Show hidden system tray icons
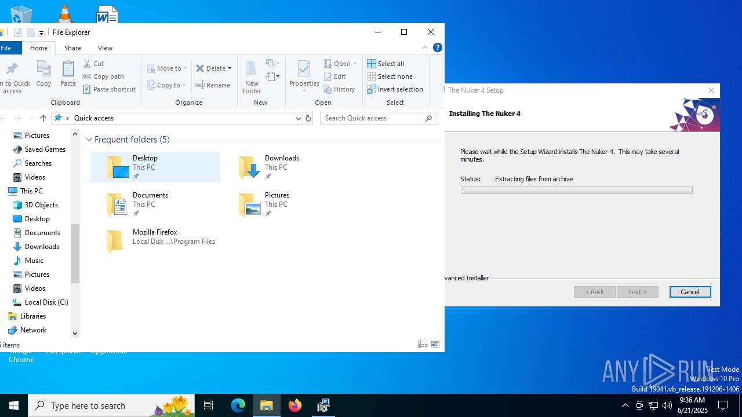742x417 pixels. pyautogui.click(x=625, y=405)
